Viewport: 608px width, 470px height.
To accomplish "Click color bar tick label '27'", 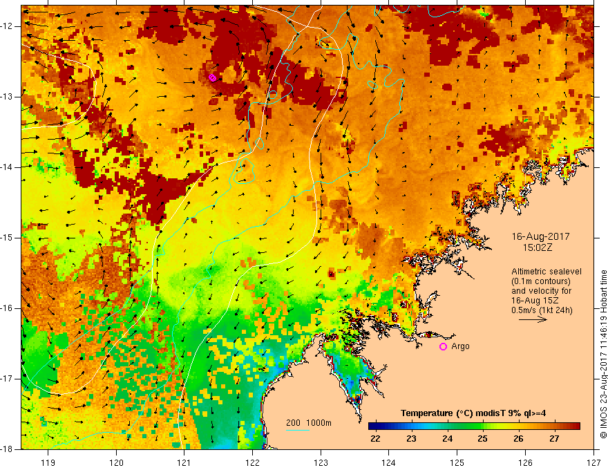I will tap(555, 439).
